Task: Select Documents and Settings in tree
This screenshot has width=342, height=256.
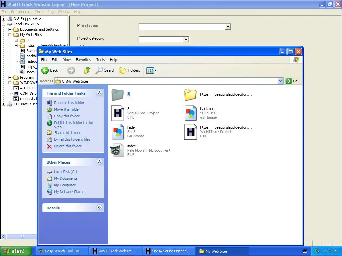Action: point(39,29)
